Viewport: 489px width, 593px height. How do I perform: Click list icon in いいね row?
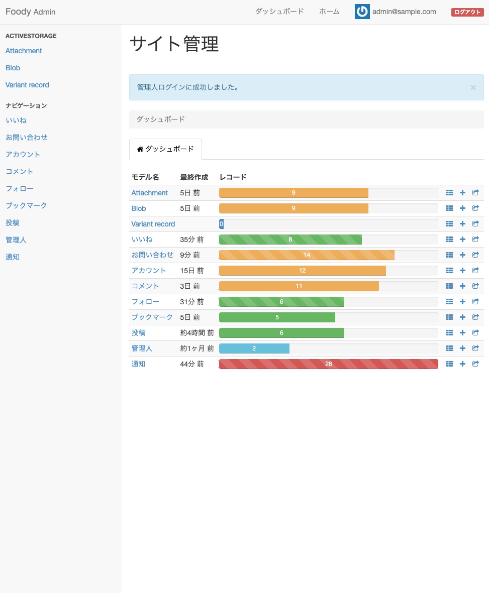(x=449, y=240)
